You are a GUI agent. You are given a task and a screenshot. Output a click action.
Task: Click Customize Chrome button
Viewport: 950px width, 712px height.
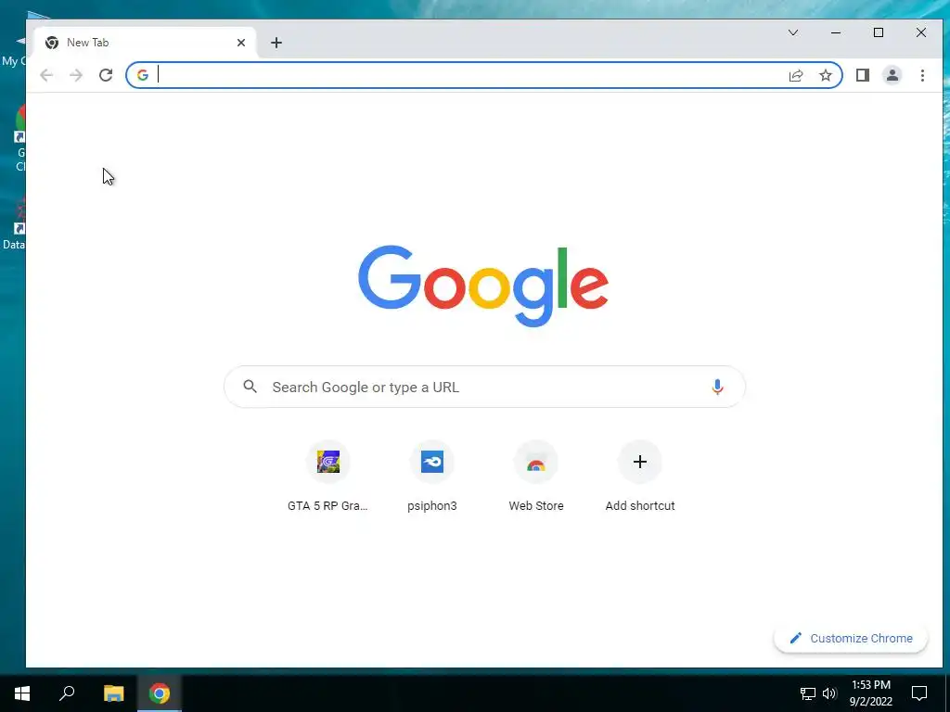[x=851, y=638]
